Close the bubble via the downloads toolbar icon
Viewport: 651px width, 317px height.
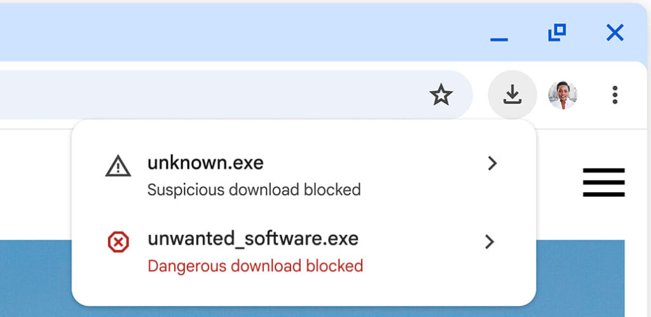[x=512, y=95]
